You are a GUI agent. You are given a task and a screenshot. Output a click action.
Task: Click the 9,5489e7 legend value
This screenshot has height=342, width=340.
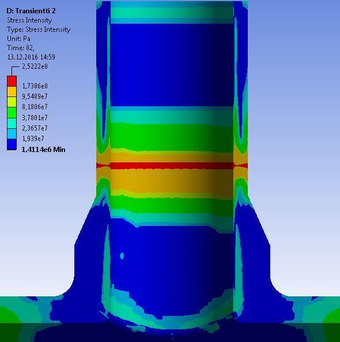[35, 96]
